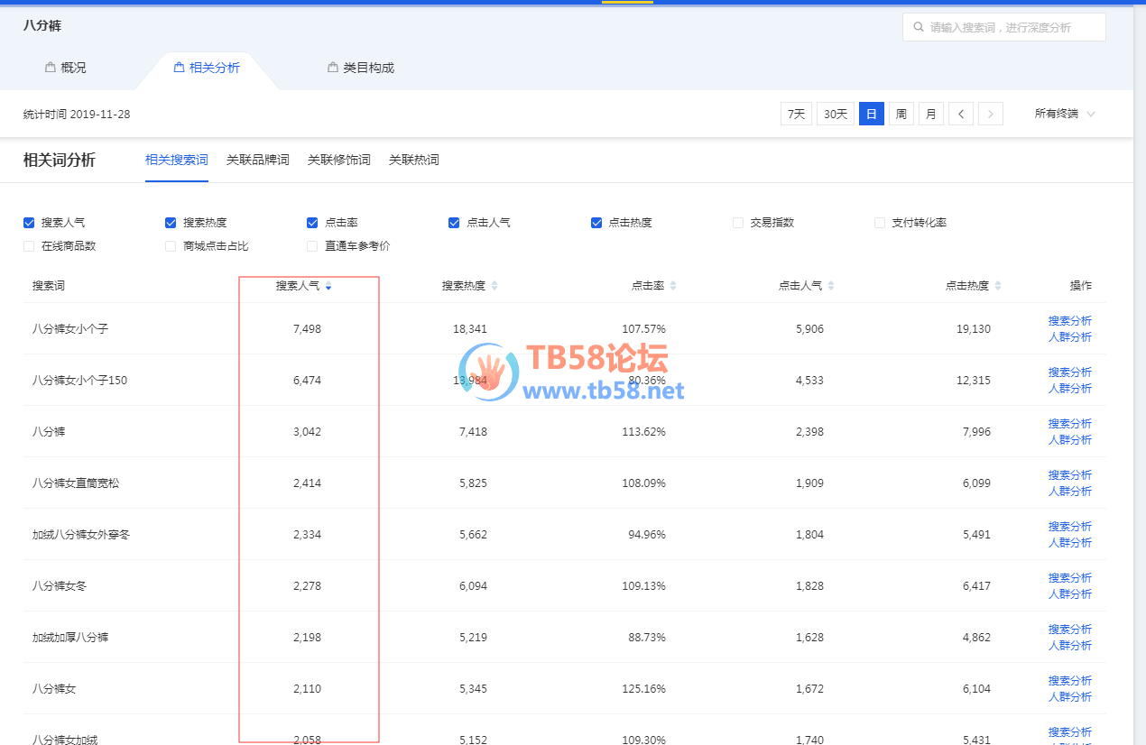This screenshot has height=745, width=1146.
Task: Click the search magnifier icon
Action: tap(919, 28)
